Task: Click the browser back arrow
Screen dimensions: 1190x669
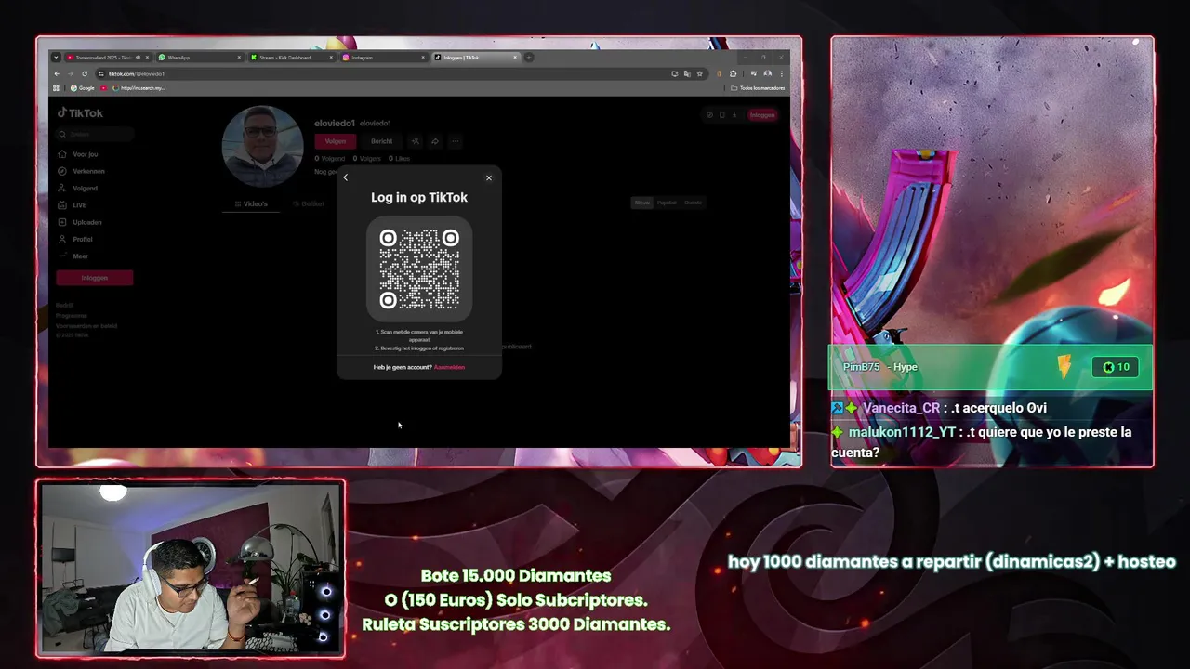Action: pyautogui.click(x=57, y=73)
